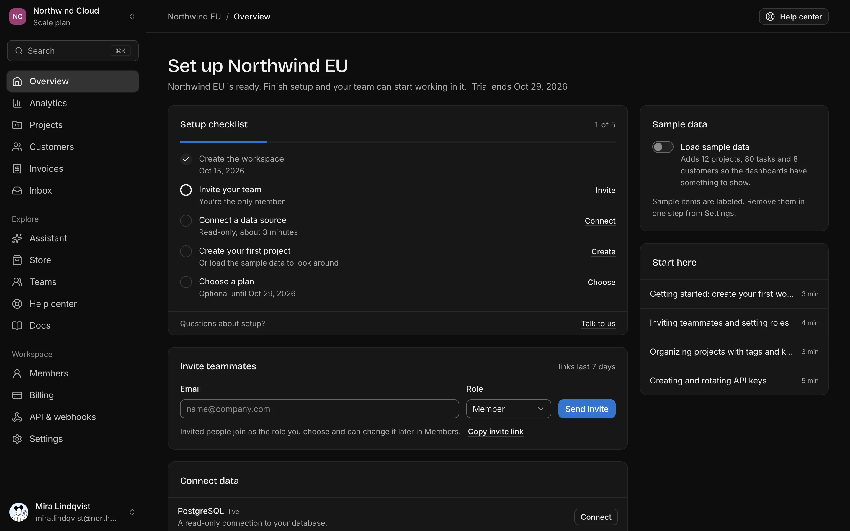Click the 'Scale plan' text under workspace name
The height and width of the screenshot is (531, 850).
pyautogui.click(x=52, y=23)
